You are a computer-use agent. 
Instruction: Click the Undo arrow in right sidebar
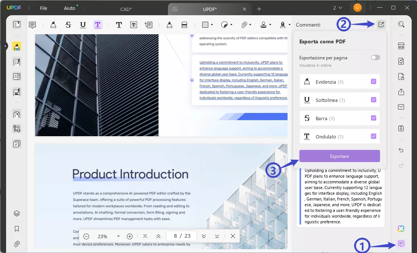pyautogui.click(x=401, y=150)
